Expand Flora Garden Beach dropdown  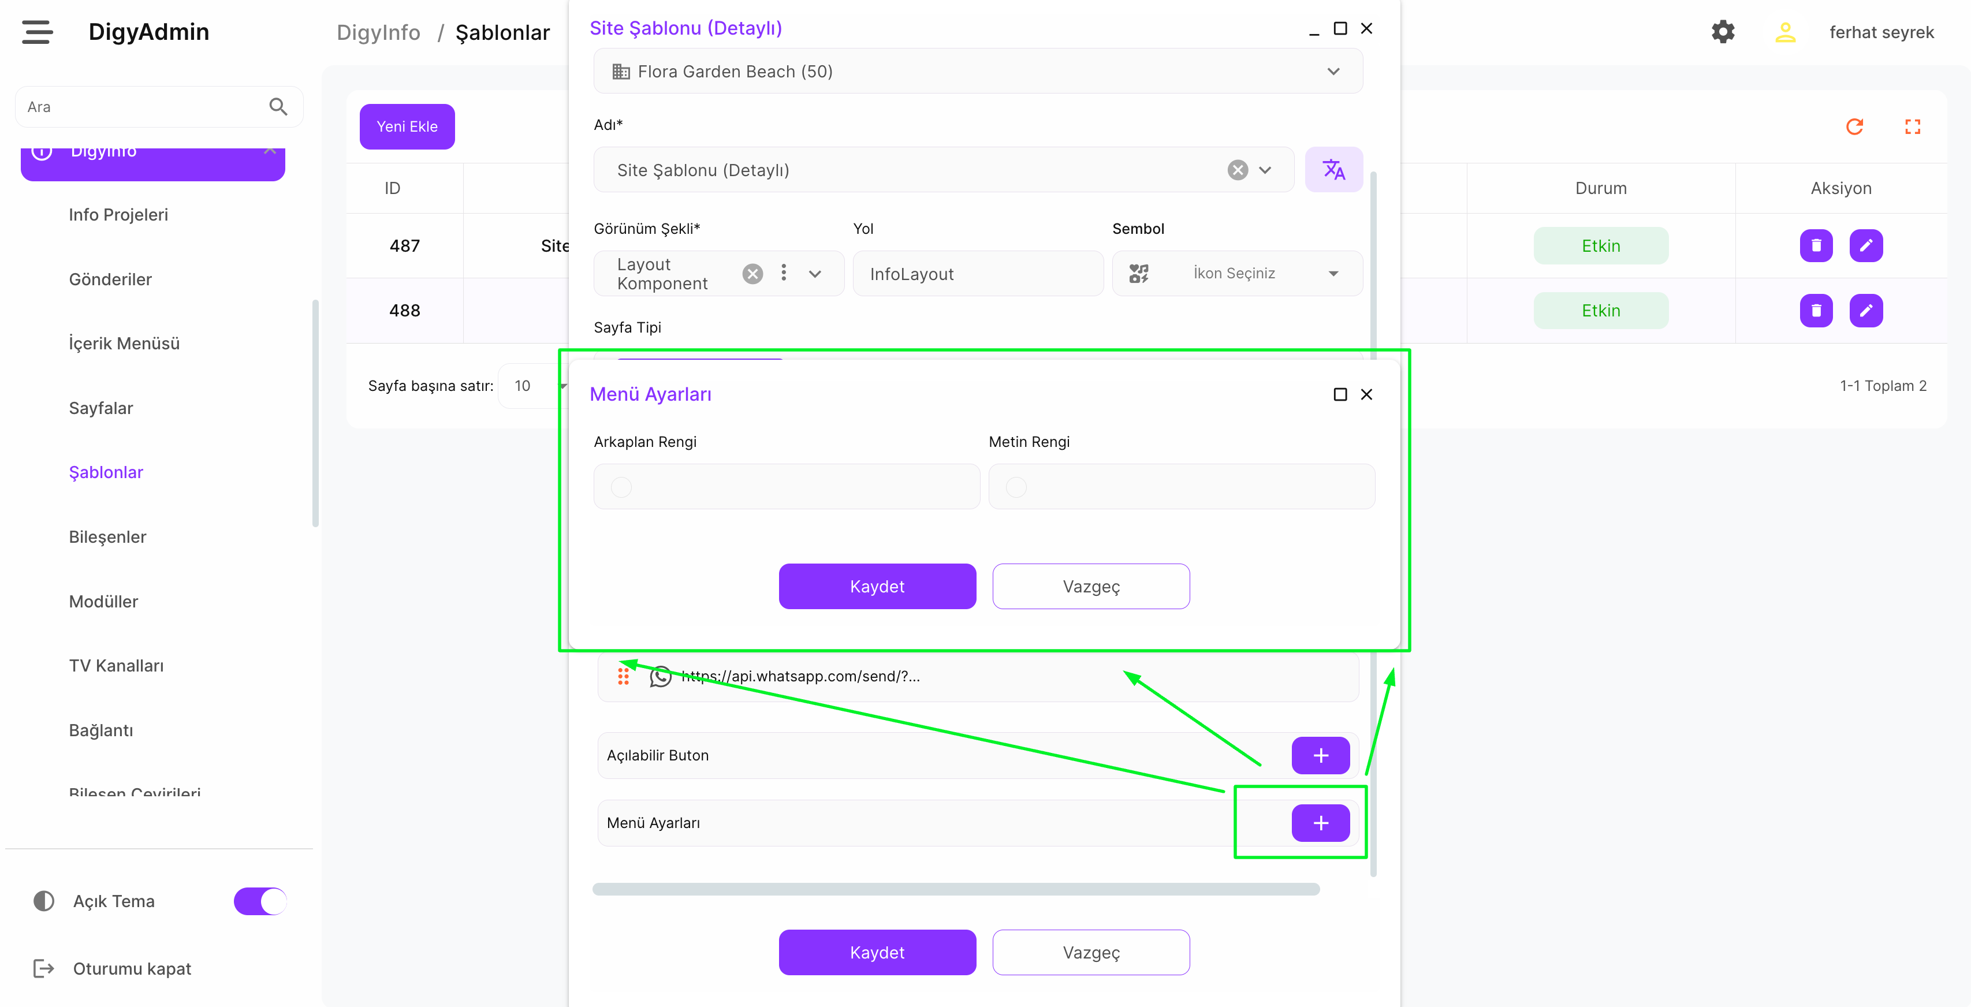pos(1333,71)
